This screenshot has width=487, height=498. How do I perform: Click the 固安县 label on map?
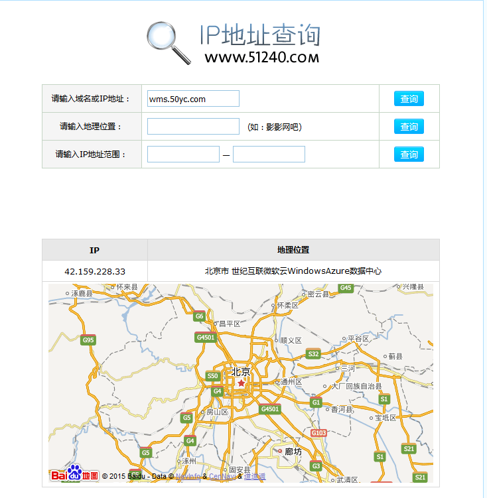(x=240, y=469)
